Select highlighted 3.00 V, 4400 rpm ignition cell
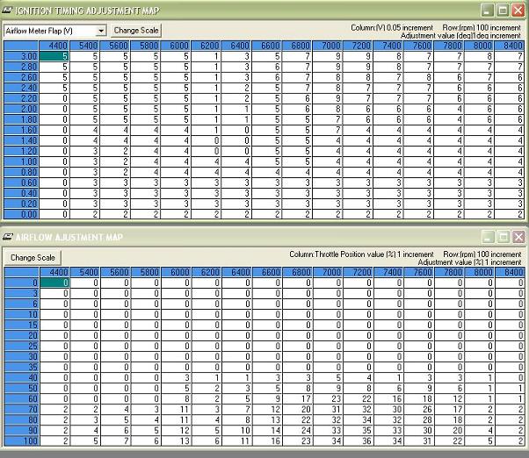The height and width of the screenshot is (458, 529). click(x=54, y=56)
